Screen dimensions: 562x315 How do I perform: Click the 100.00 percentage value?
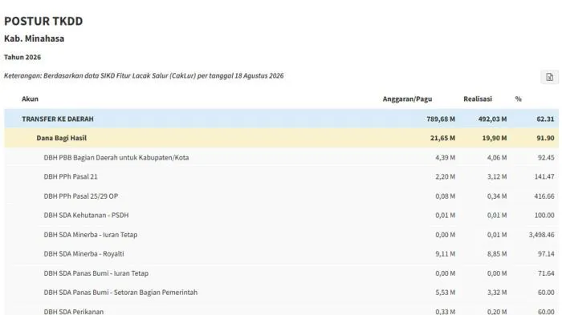tap(544, 215)
